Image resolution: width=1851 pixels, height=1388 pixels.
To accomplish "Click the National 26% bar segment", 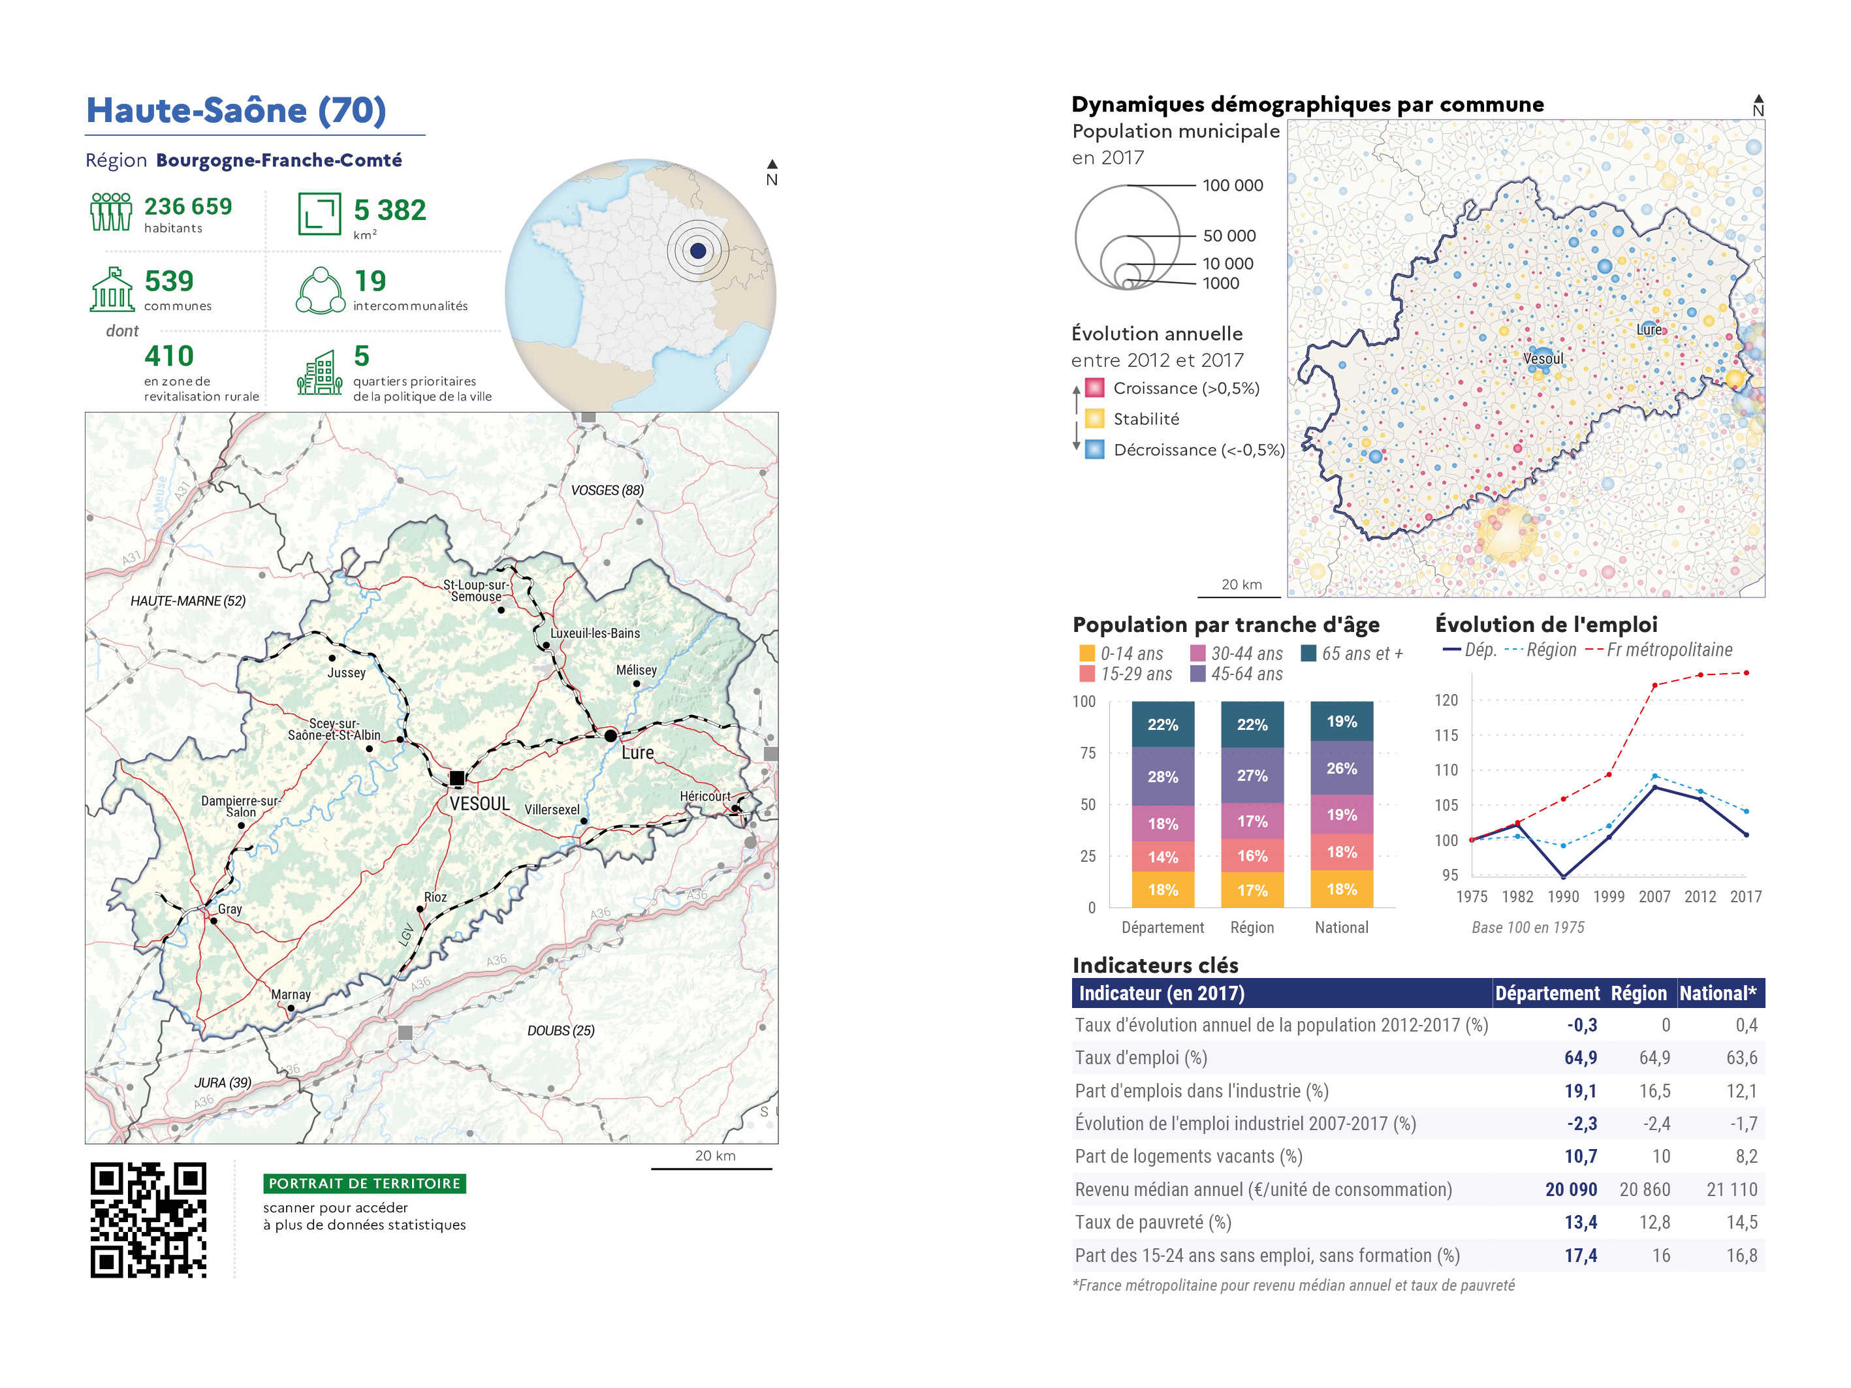I will tap(1341, 768).
